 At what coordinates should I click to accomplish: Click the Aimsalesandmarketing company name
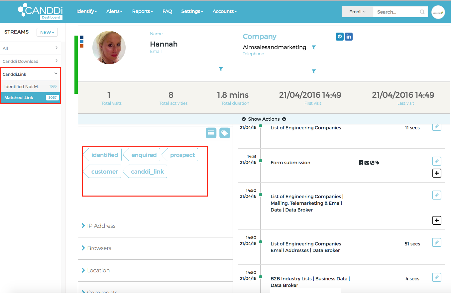point(275,47)
